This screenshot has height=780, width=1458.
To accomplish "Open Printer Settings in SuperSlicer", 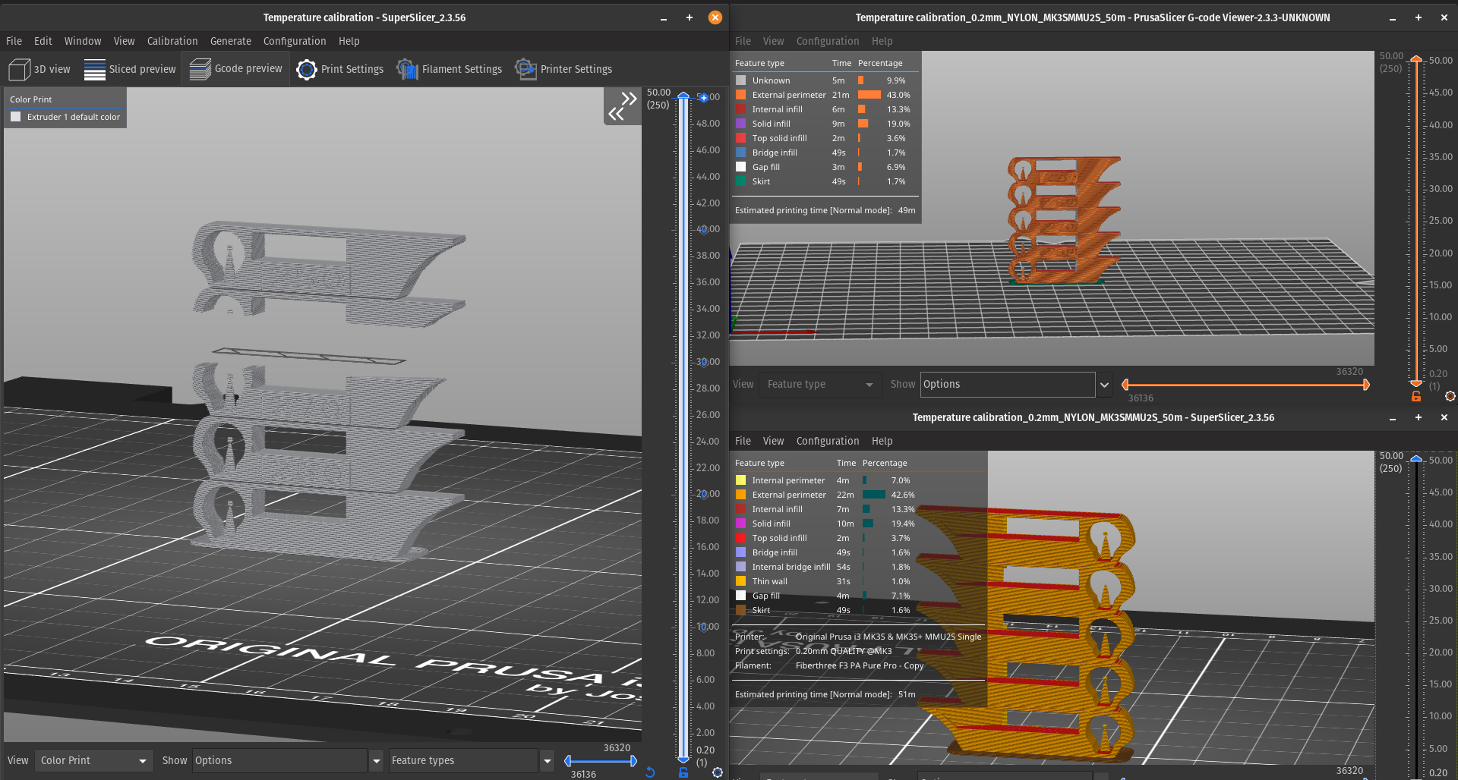I will (x=563, y=69).
